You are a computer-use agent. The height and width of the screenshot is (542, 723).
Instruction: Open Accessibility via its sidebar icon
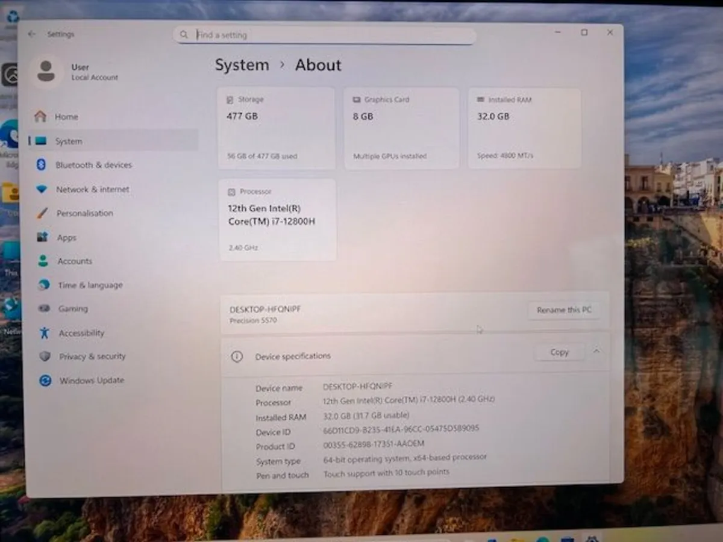coord(45,333)
